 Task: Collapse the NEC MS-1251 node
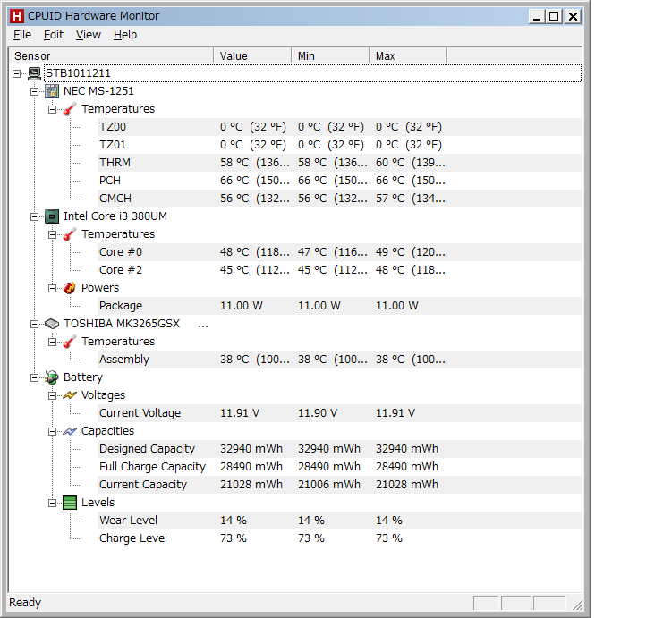(35, 91)
